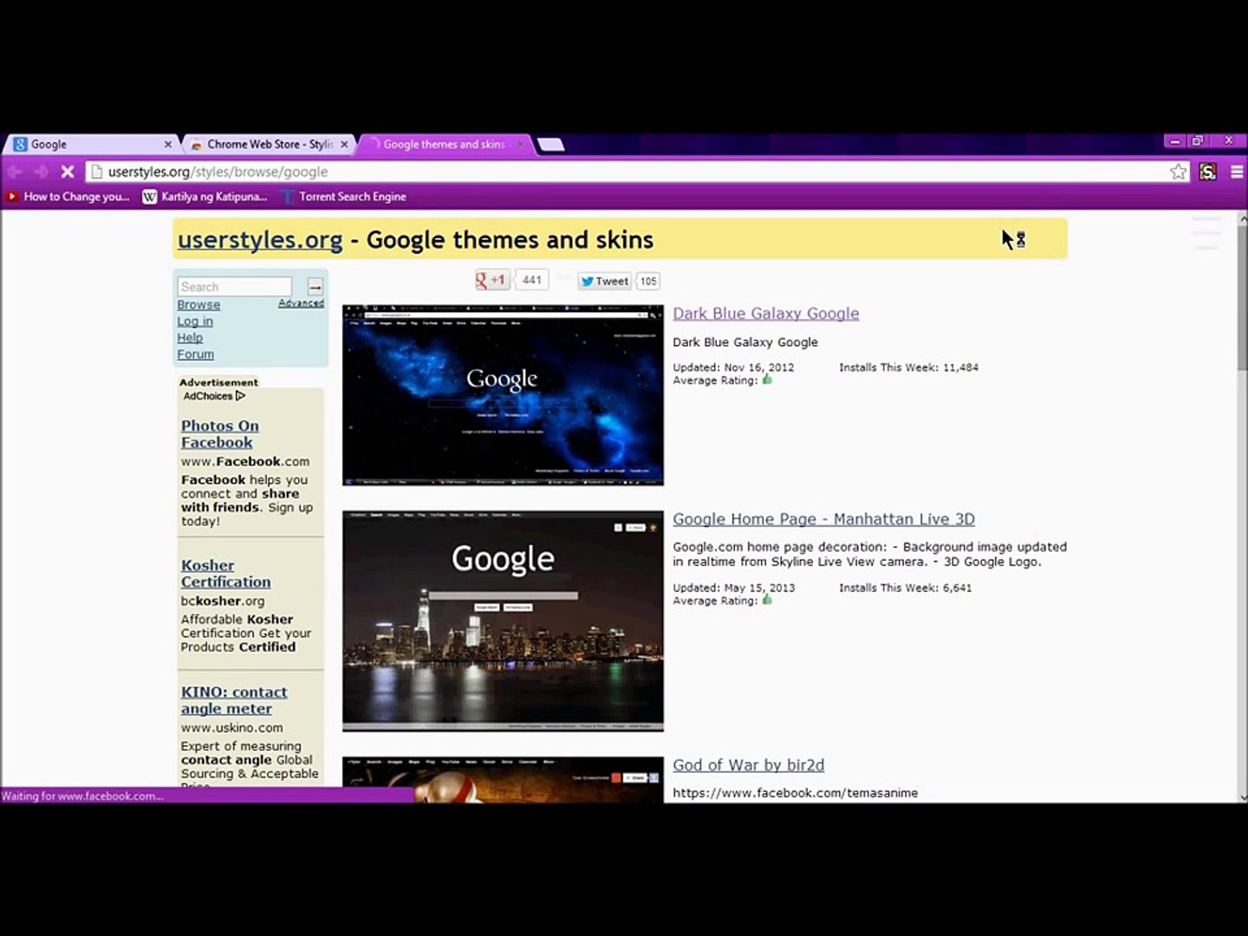This screenshot has width=1248, height=936.
Task: Click the scrollbar up arrow
Action: coord(1241,218)
